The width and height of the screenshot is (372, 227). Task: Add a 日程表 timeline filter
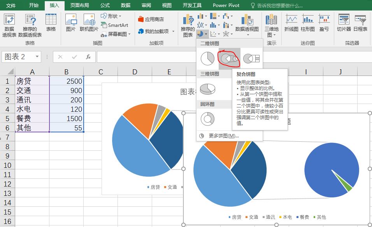pyautogui.click(x=360, y=23)
